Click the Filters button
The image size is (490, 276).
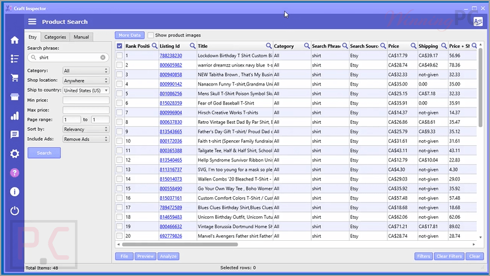coord(424,257)
